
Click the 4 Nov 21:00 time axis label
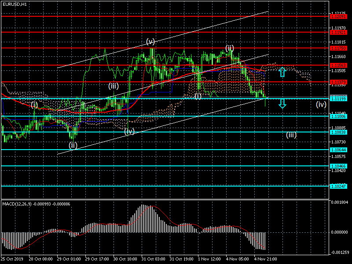[x=266, y=259]
